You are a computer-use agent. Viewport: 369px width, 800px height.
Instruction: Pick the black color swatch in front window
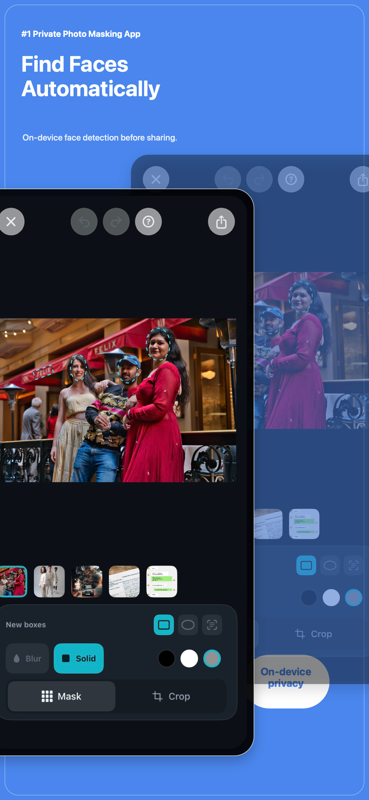(x=166, y=658)
